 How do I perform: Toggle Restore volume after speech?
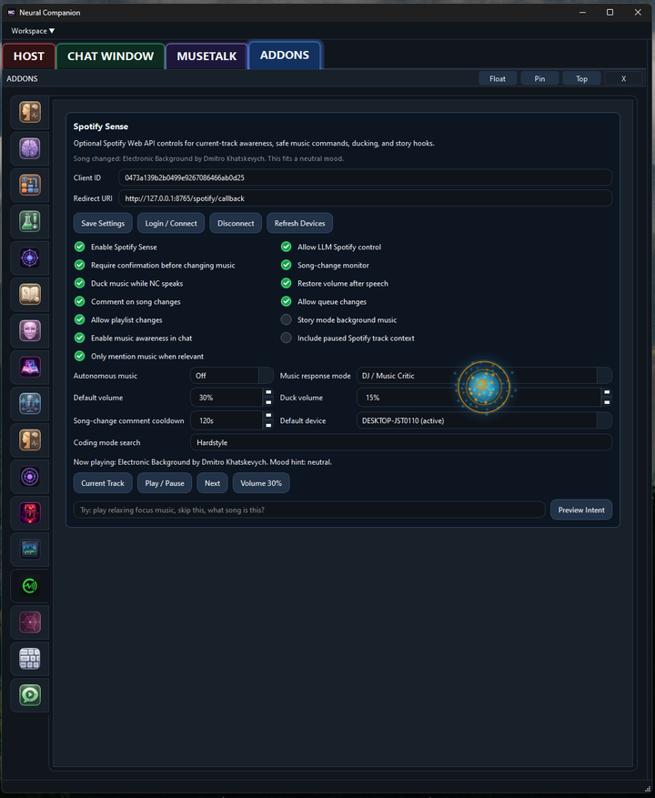286,284
